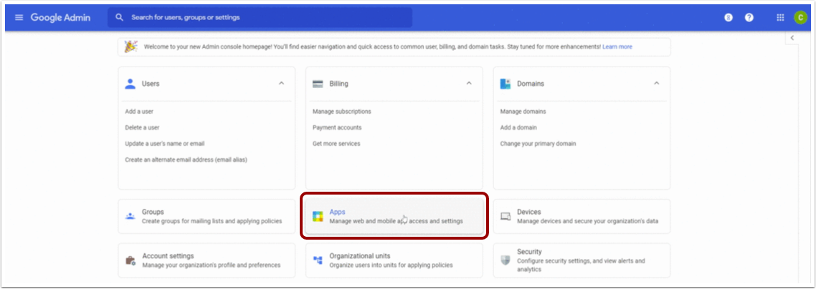Click the search magnifier icon
Viewport: 816px width, 289px height.
coord(120,18)
